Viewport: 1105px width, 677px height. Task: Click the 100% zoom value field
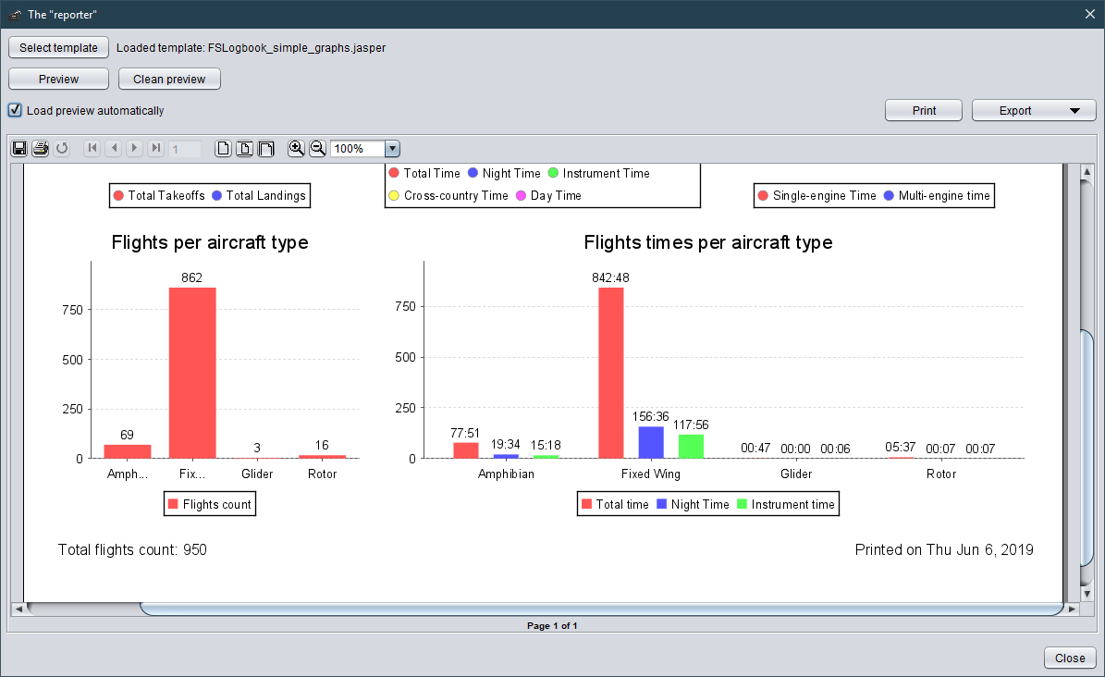357,149
